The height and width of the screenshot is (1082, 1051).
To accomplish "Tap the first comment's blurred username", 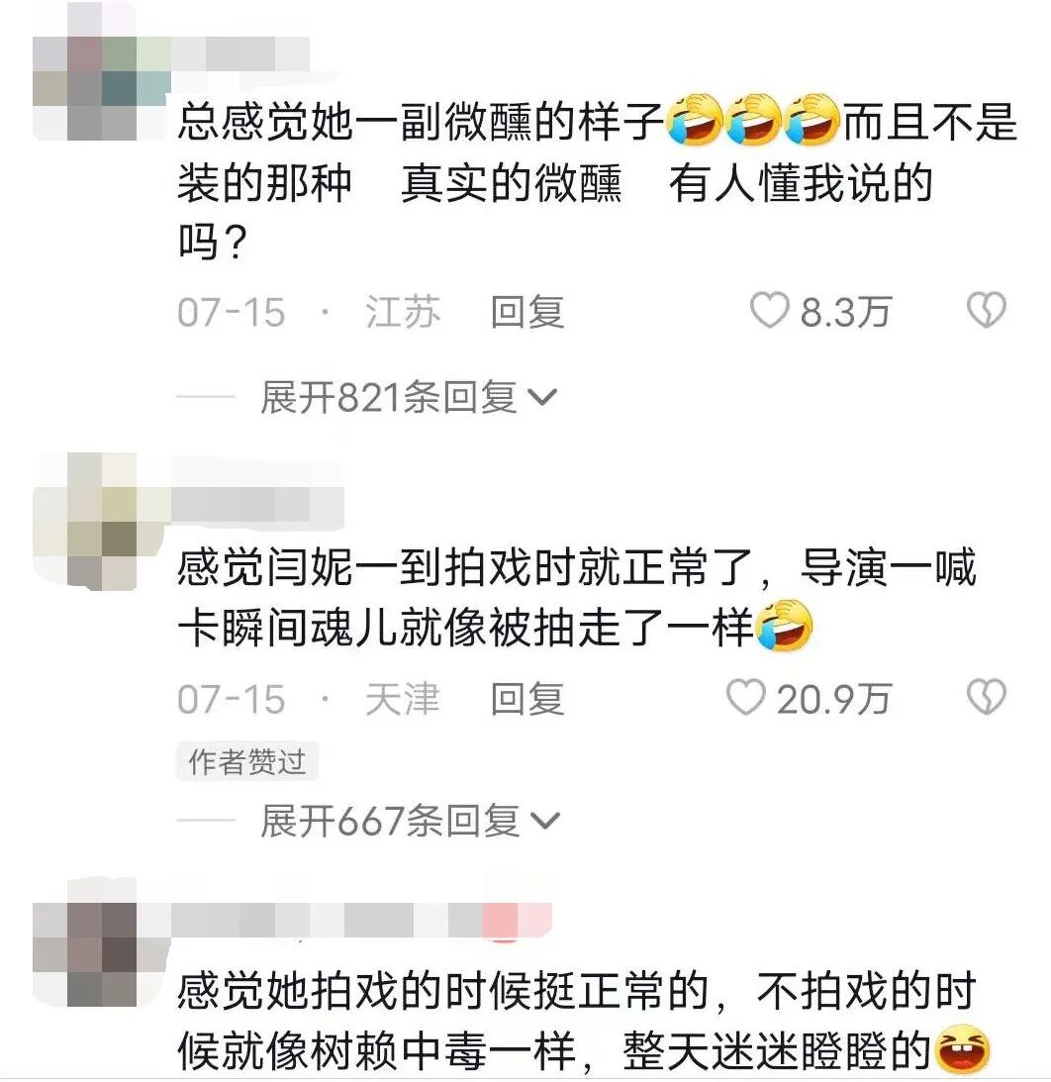I will pos(240,53).
